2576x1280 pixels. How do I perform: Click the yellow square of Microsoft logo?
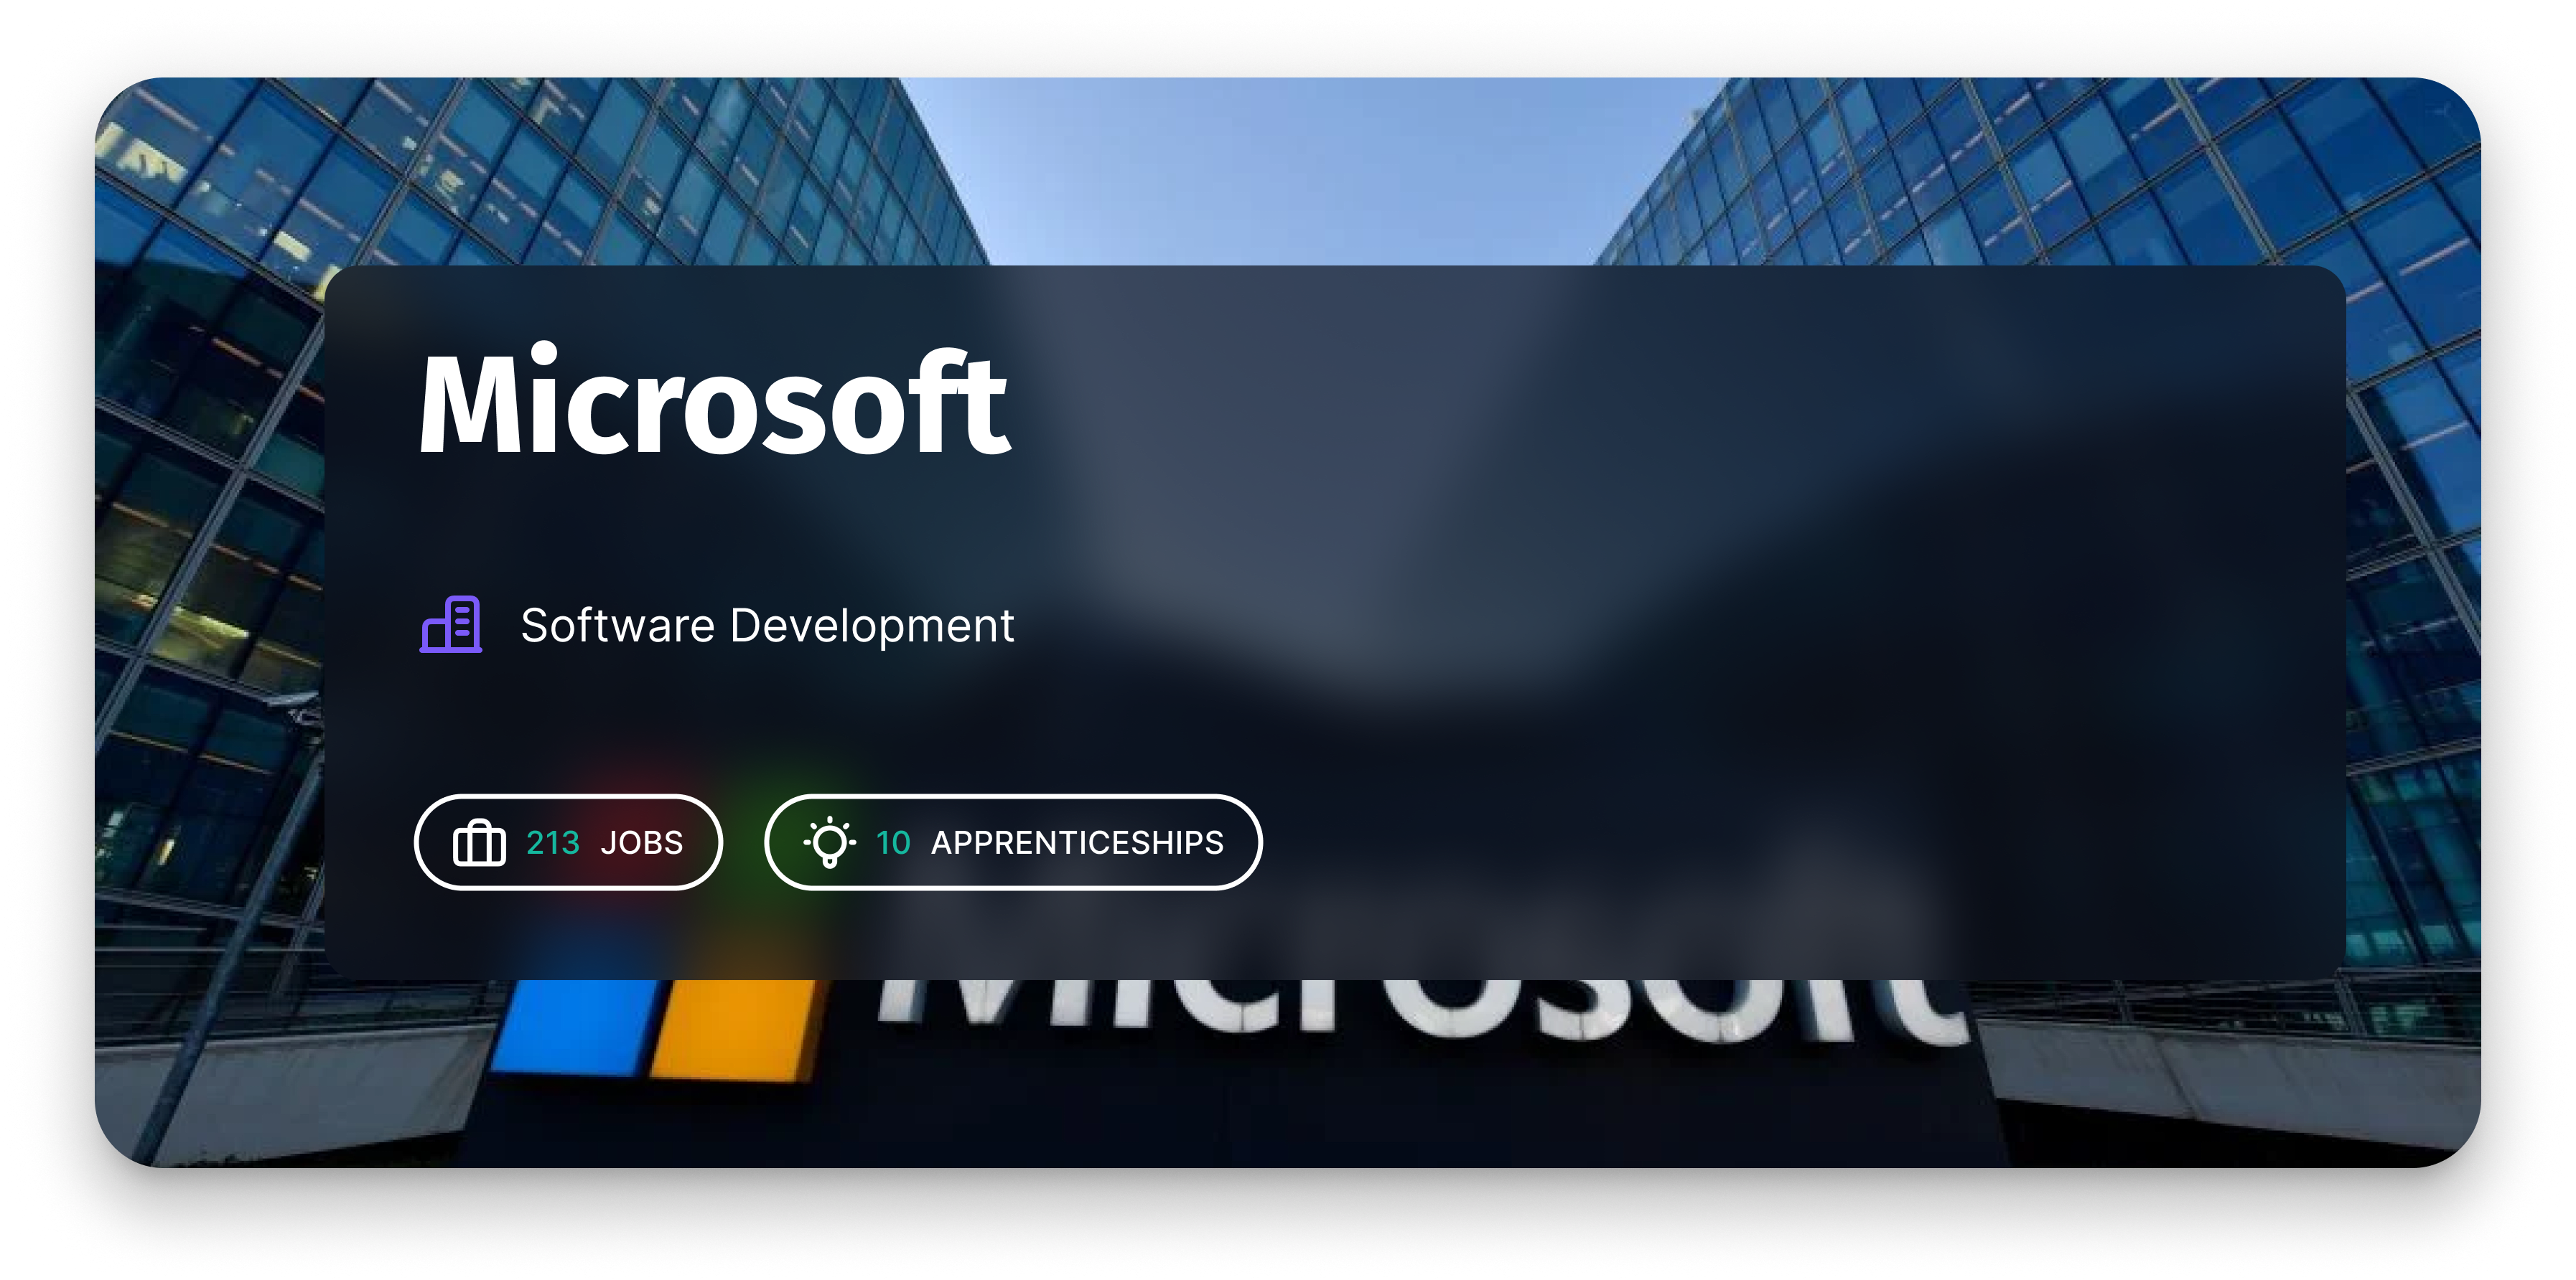(735, 1029)
